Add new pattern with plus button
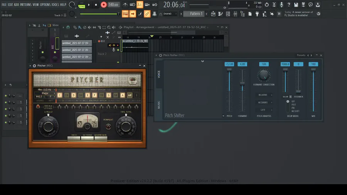 207,14
